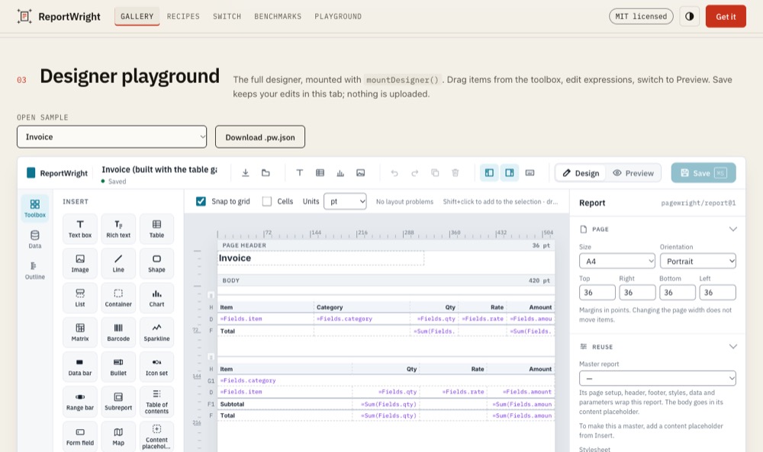Click the Top margin input field

point(597,292)
